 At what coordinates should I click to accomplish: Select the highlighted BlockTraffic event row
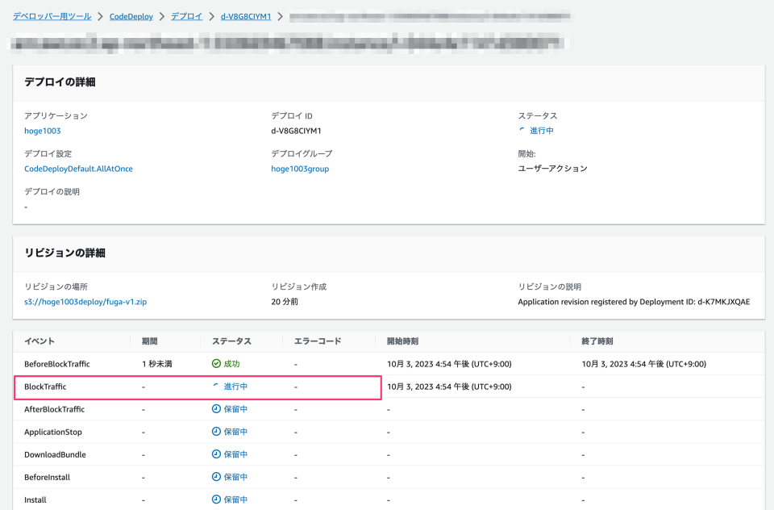click(121, 387)
